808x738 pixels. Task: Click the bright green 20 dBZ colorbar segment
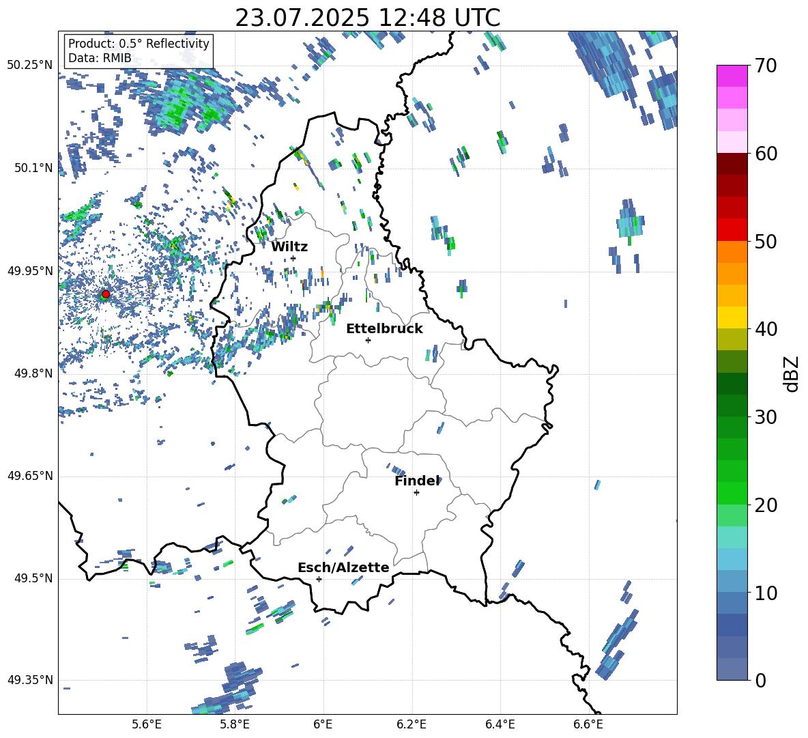(732, 493)
